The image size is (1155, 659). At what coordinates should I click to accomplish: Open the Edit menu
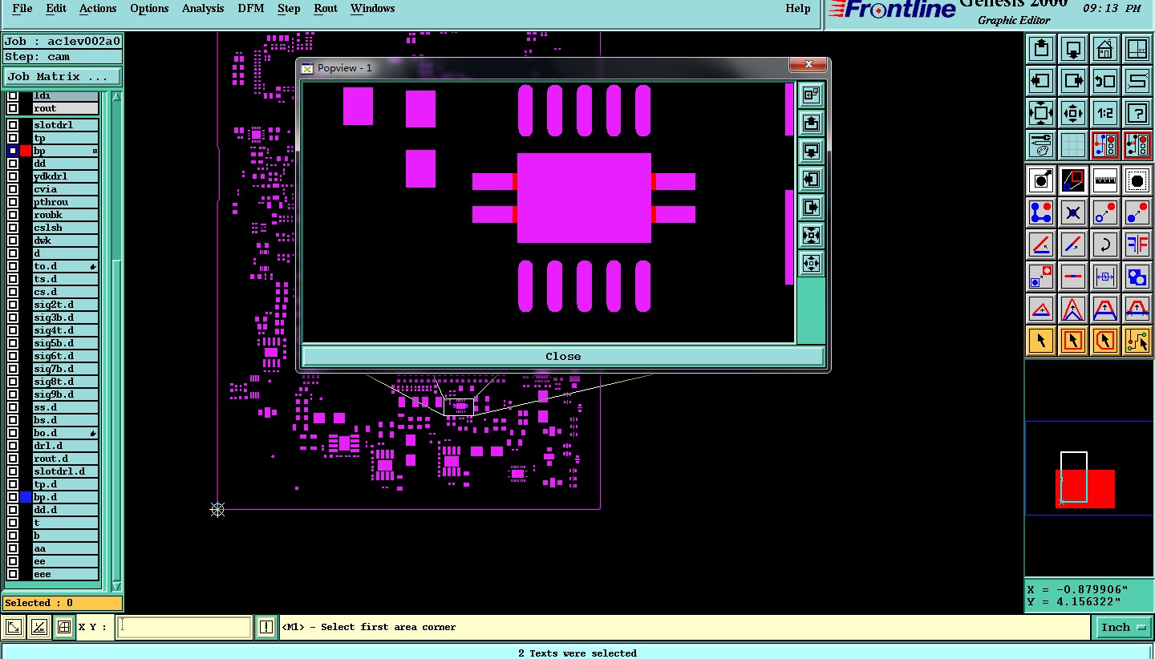coord(56,8)
